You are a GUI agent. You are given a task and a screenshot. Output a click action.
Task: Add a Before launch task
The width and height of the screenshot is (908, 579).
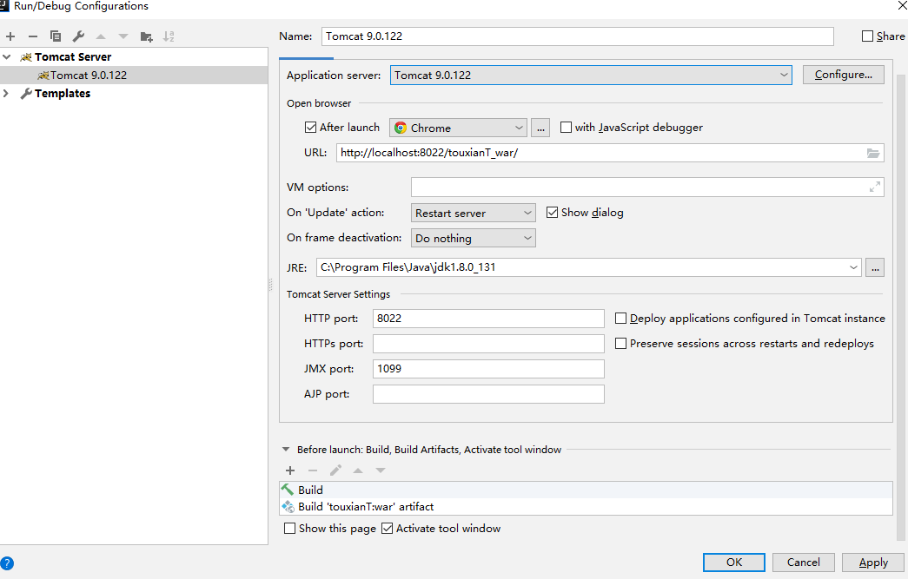290,470
